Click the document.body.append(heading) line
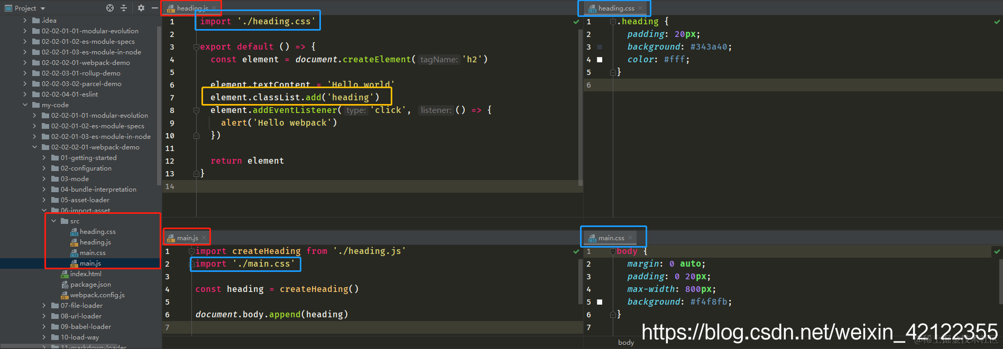The height and width of the screenshot is (349, 1003). (x=272, y=314)
